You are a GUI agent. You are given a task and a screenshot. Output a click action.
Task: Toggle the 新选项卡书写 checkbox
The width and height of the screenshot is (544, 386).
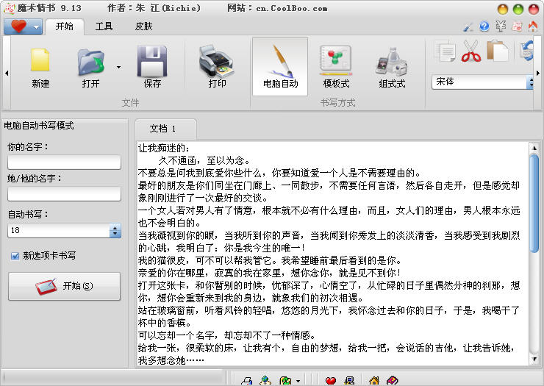15,256
